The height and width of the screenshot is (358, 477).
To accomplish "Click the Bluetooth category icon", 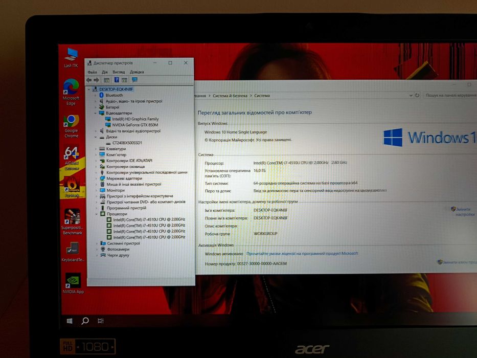I will click(102, 95).
